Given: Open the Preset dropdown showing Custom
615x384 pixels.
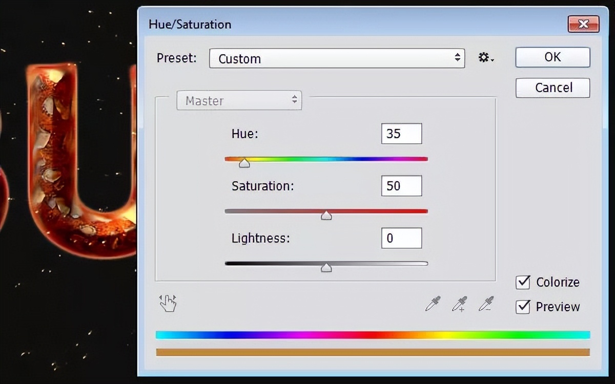Looking at the screenshot, I should (337, 58).
